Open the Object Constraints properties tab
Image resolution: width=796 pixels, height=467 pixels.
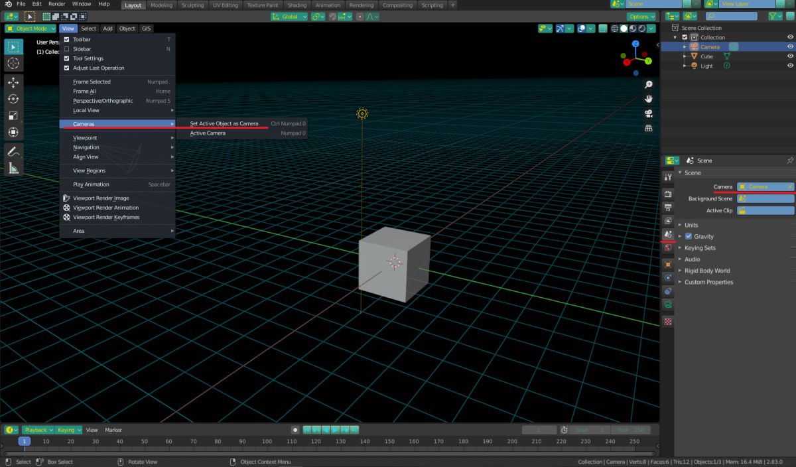668,291
